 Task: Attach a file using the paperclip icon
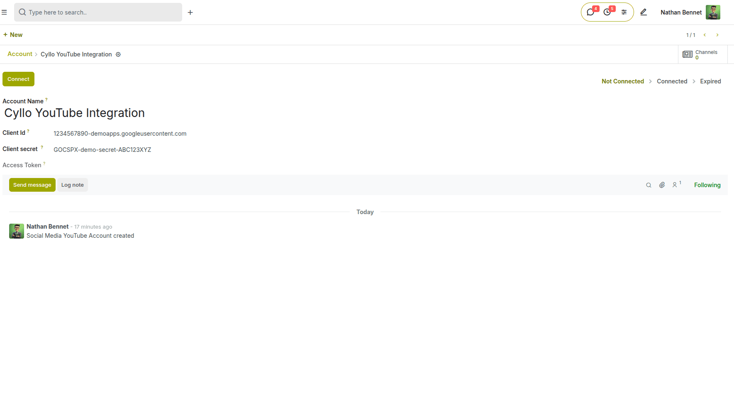pos(662,185)
